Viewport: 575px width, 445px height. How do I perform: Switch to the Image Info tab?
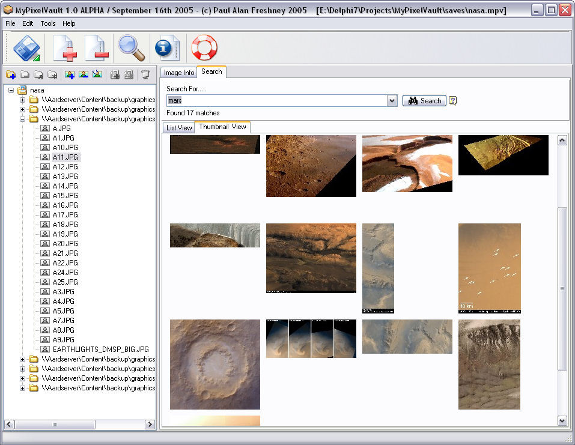(179, 73)
